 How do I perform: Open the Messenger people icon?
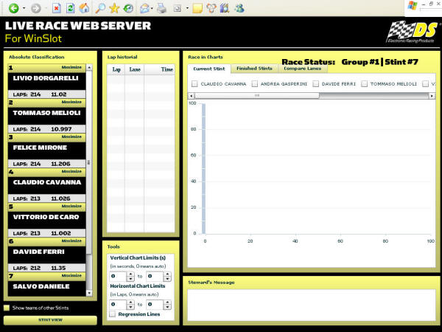(239, 8)
